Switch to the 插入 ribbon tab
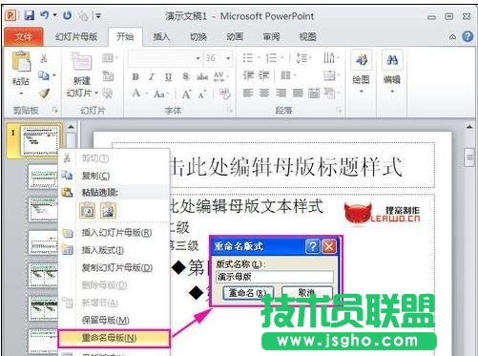This screenshot has height=356, width=478. point(161,37)
